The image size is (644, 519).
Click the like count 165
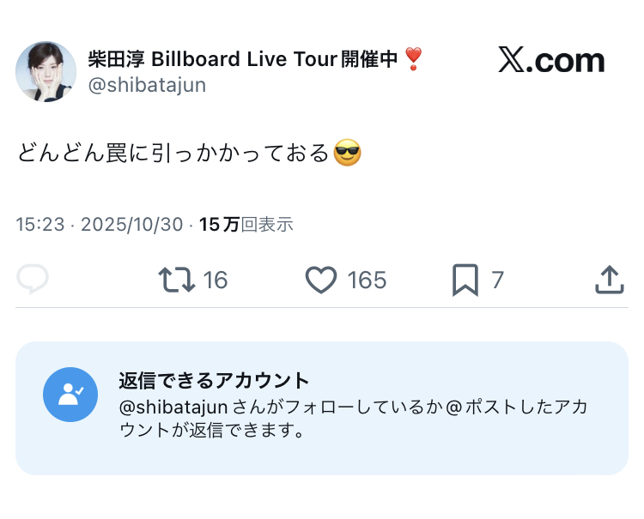coord(368,280)
